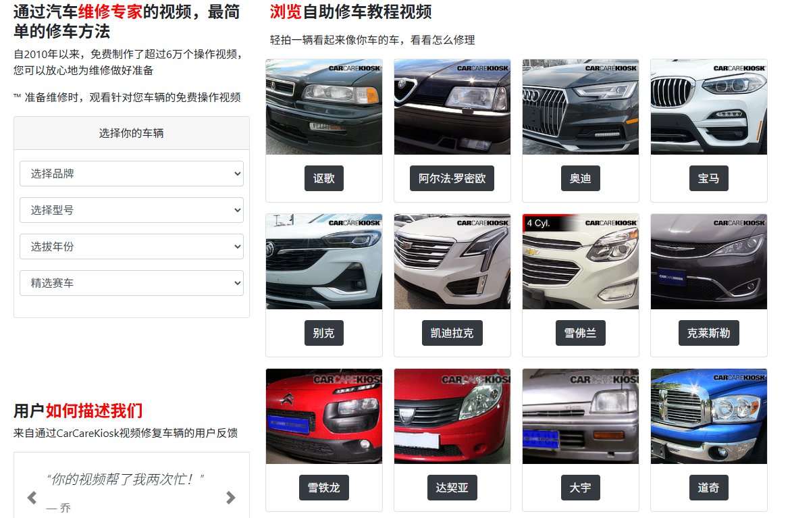Open the 选择品牌 brand dropdown
The width and height of the screenshot is (790, 518).
pyautogui.click(x=132, y=174)
